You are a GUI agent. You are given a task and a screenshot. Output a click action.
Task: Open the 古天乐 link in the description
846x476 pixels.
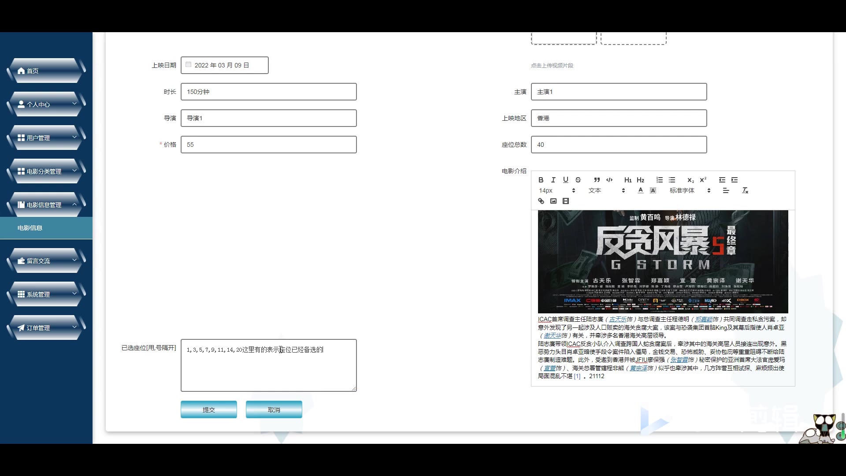point(618,319)
